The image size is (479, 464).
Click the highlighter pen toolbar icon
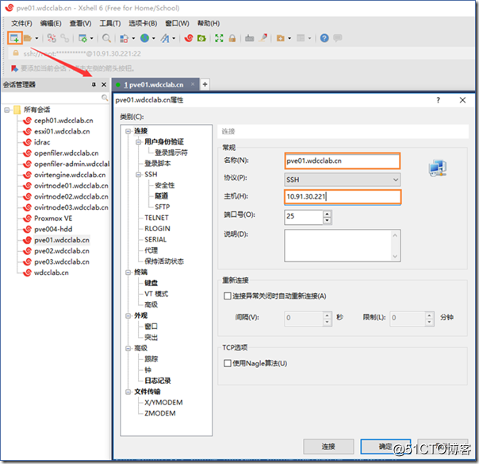click(x=263, y=38)
